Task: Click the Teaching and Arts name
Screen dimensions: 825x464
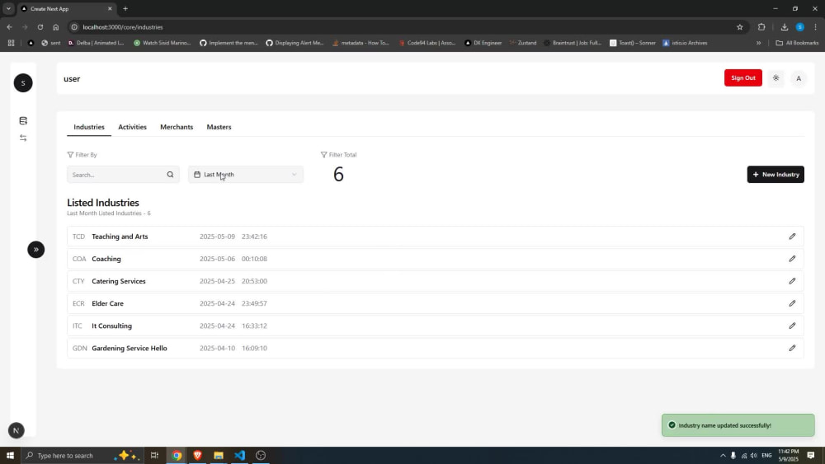Action: pyautogui.click(x=120, y=237)
